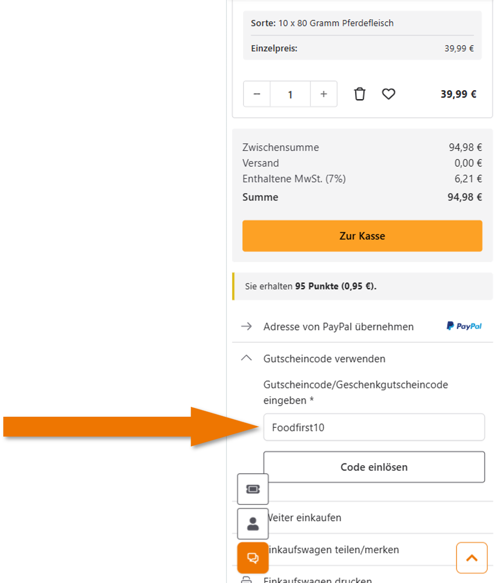Open the floating user account icon
Image resolution: width=494 pixels, height=583 pixels.
pos(253,524)
